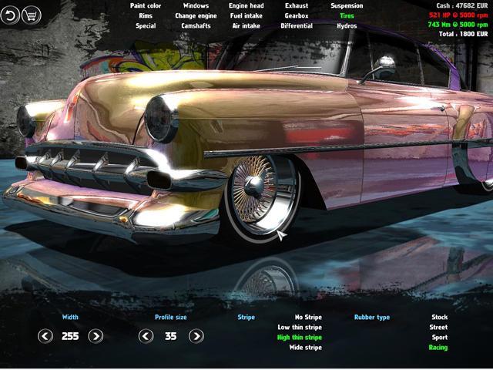Open the shopping cart

coord(32,15)
